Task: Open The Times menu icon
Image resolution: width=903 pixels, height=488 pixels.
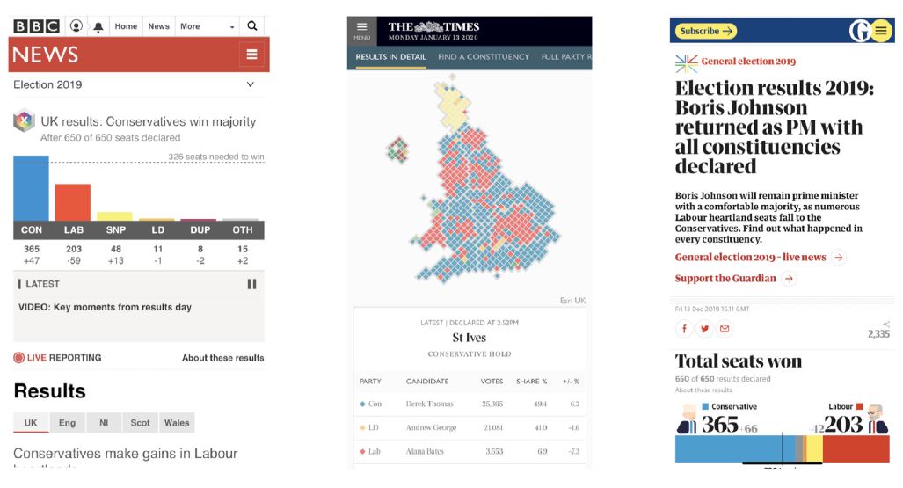Action: (x=361, y=31)
